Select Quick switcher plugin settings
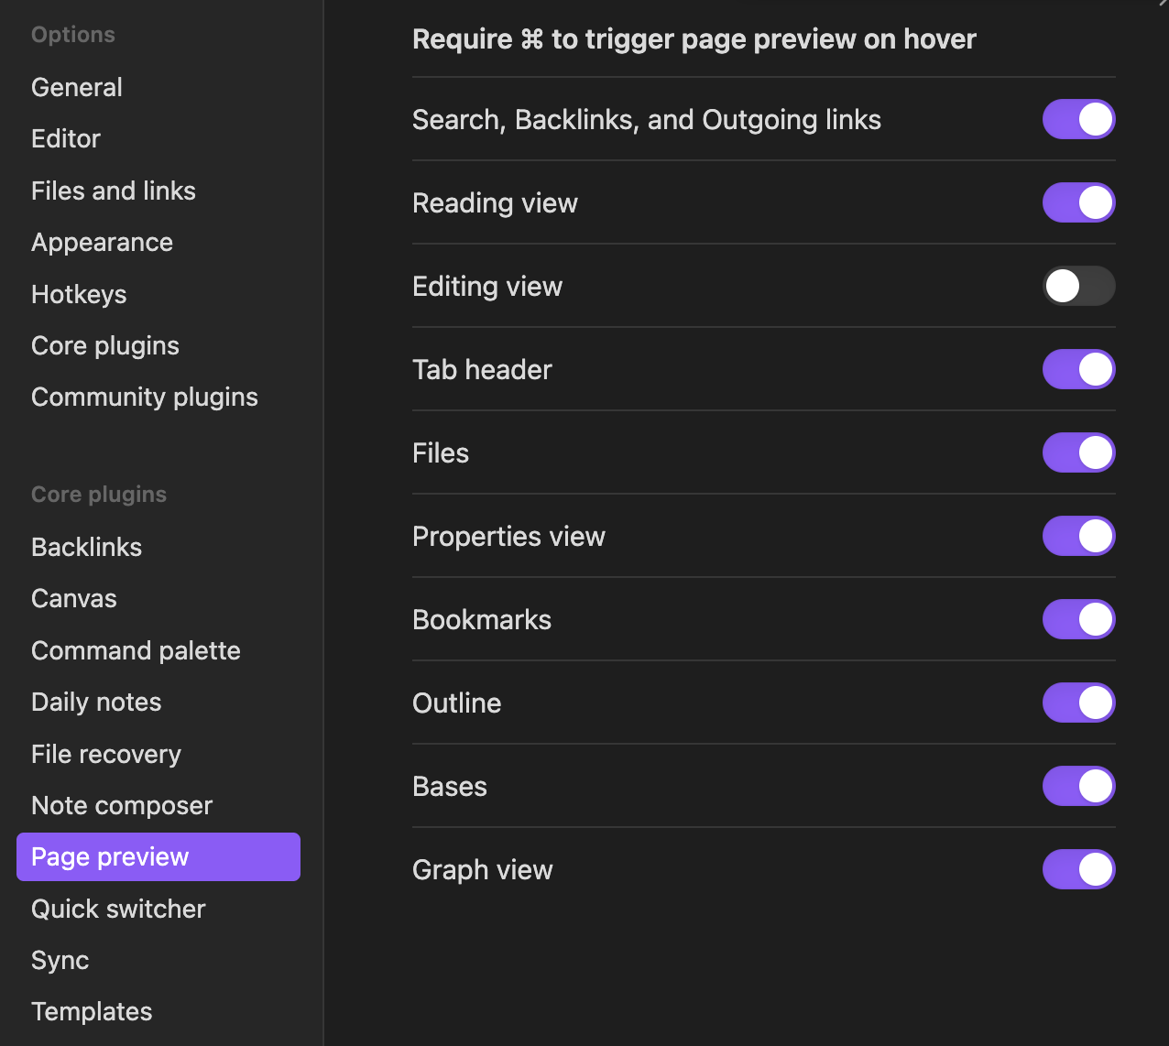The height and width of the screenshot is (1046, 1169). click(x=118, y=909)
